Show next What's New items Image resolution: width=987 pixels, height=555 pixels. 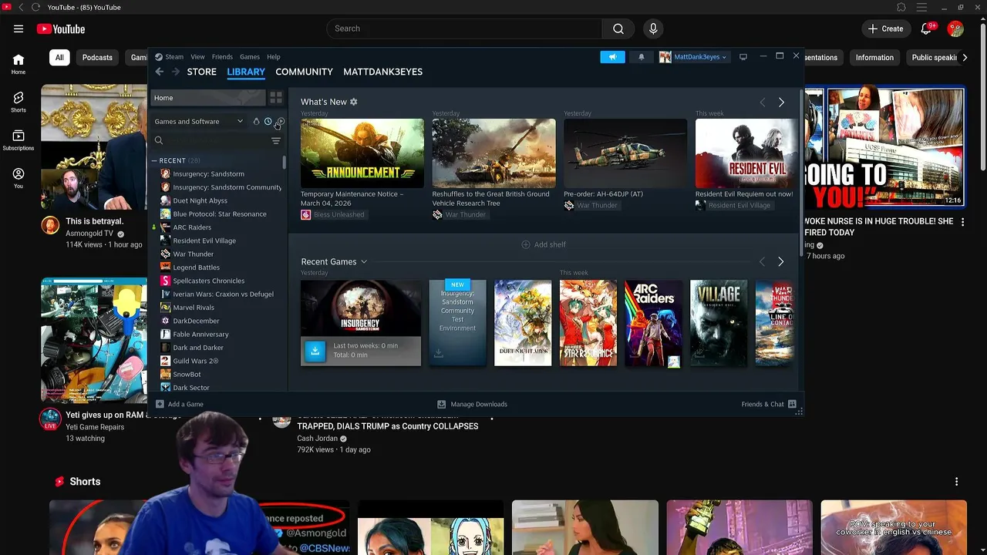781,103
